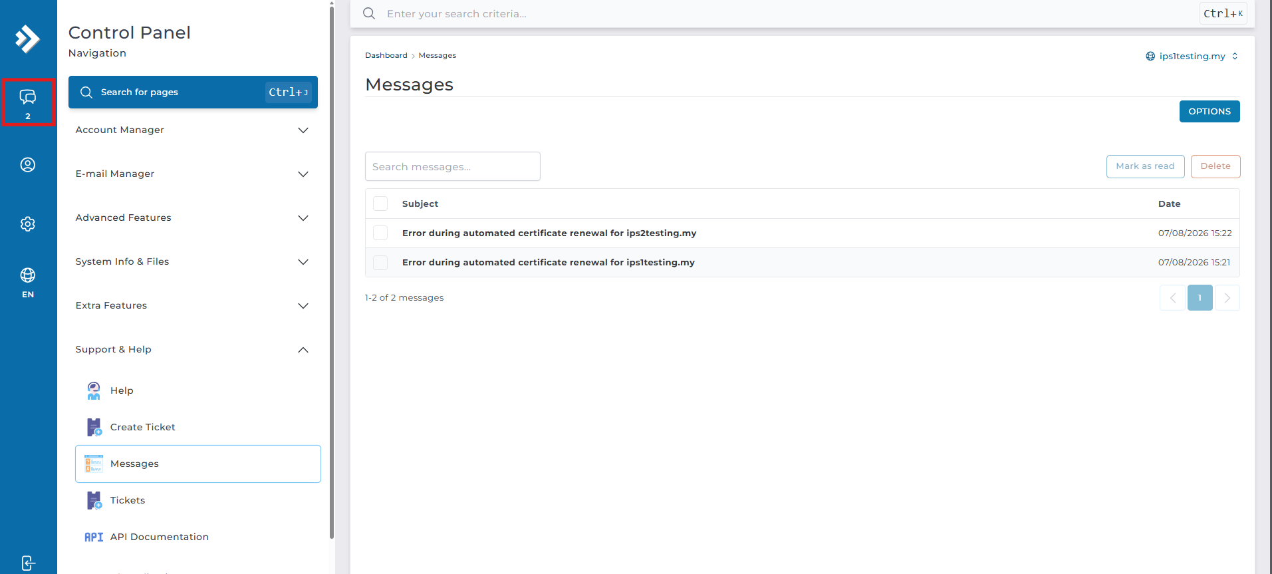Check the ips1testing.my error message checkbox
1272x574 pixels.
click(380, 262)
